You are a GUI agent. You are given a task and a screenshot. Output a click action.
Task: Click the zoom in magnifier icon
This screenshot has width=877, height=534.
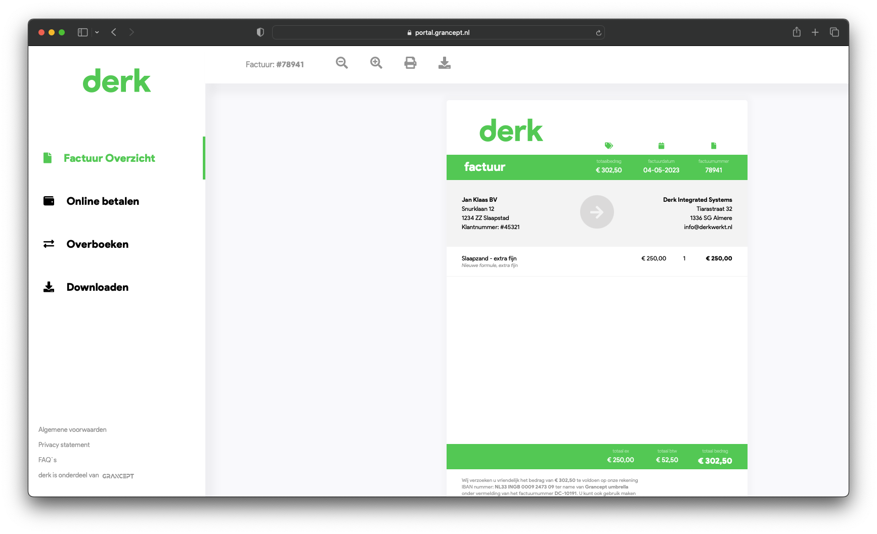(x=376, y=63)
